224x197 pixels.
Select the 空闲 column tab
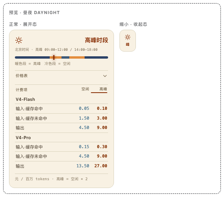tap(85, 89)
